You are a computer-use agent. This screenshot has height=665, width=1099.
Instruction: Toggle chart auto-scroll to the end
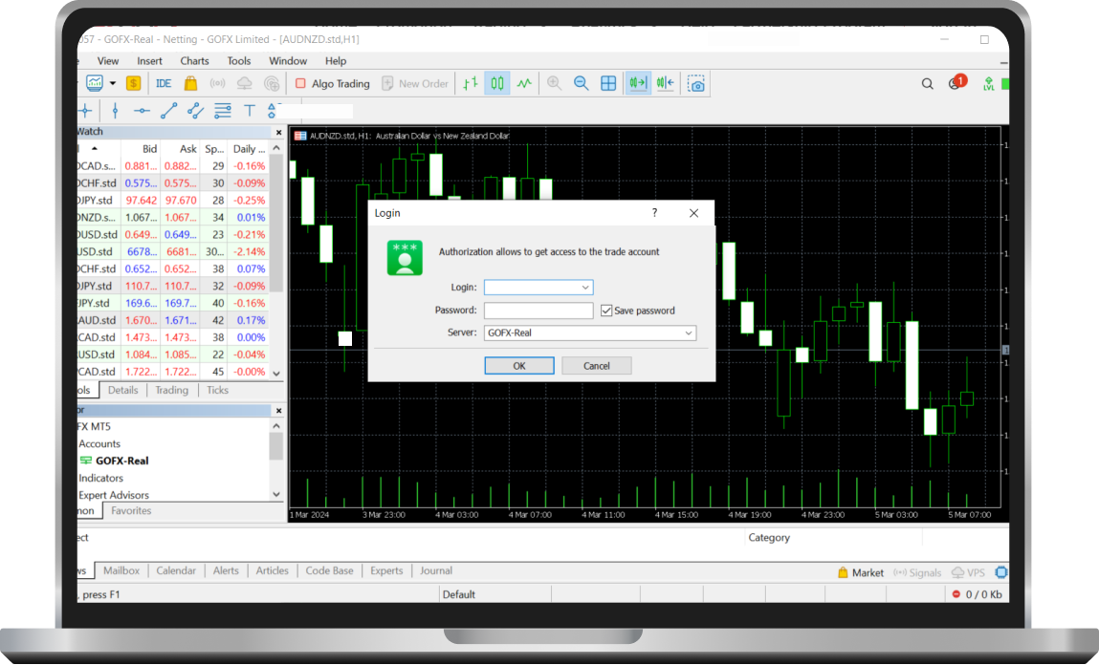point(638,83)
